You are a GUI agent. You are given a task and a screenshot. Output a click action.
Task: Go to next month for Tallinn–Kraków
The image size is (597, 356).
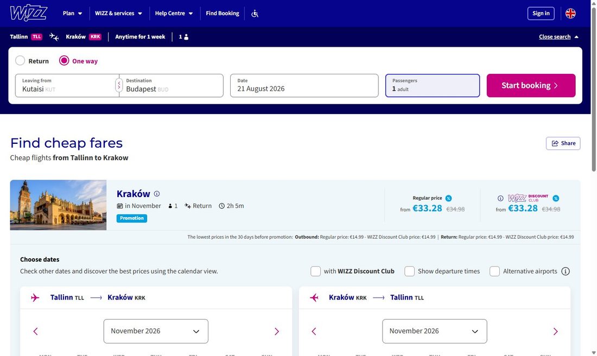click(277, 331)
